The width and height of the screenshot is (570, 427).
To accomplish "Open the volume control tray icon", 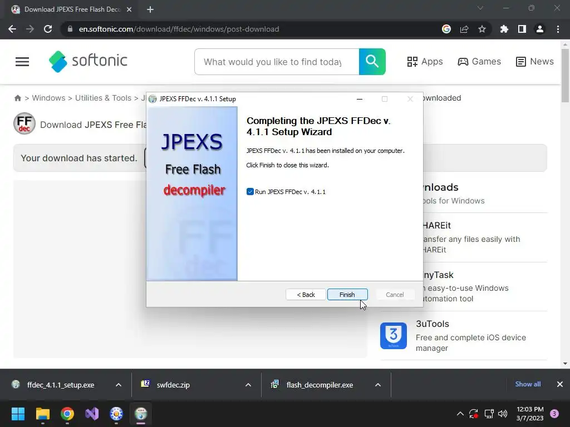I will (x=503, y=414).
